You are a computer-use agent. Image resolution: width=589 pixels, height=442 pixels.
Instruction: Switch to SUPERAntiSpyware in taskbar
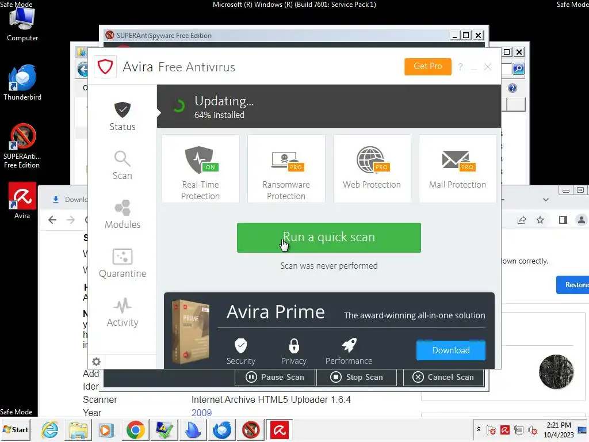point(251,430)
